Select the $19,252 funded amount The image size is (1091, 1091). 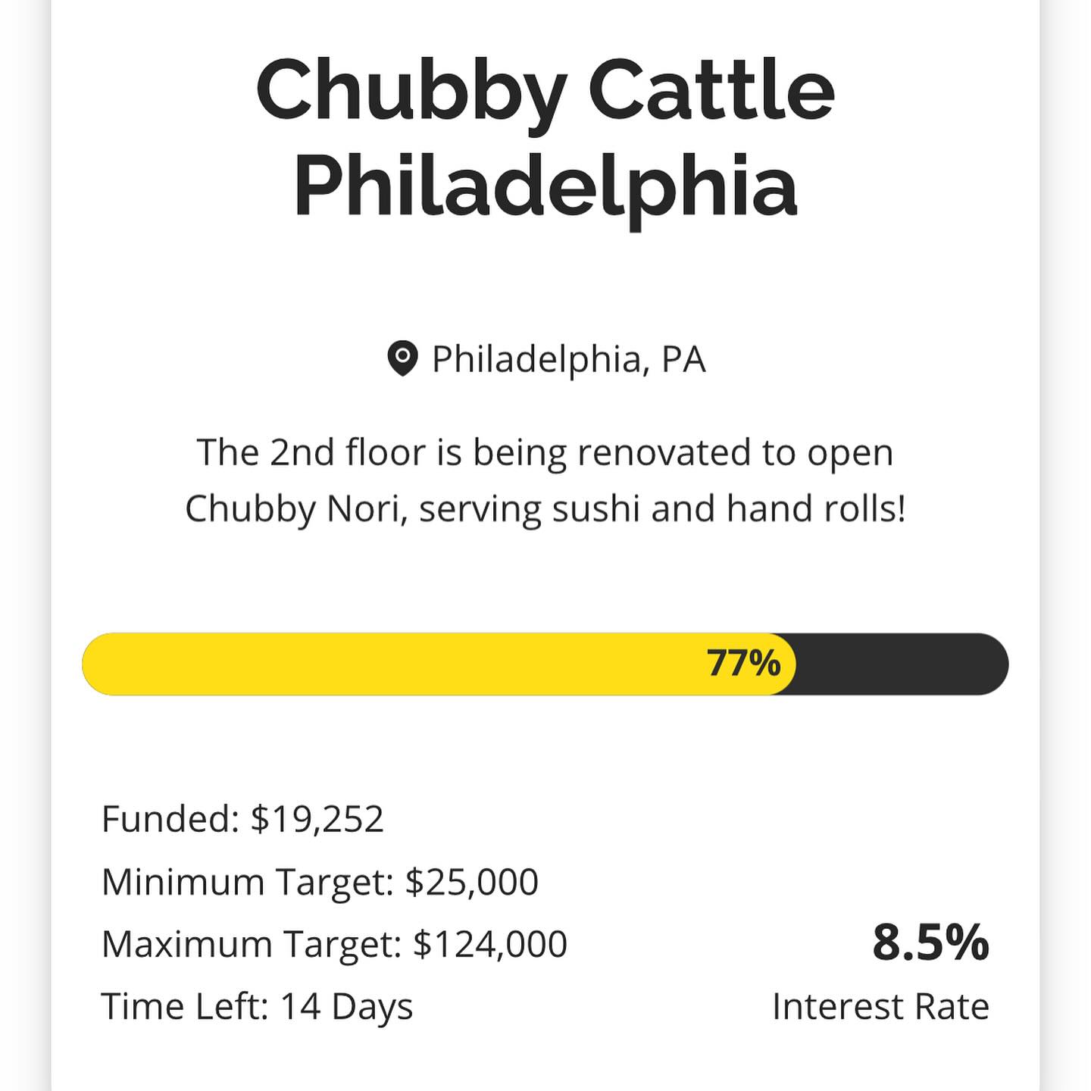point(317,819)
